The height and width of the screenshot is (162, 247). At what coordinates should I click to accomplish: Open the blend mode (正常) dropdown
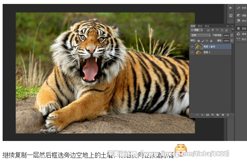pyautogui.click(x=201, y=35)
